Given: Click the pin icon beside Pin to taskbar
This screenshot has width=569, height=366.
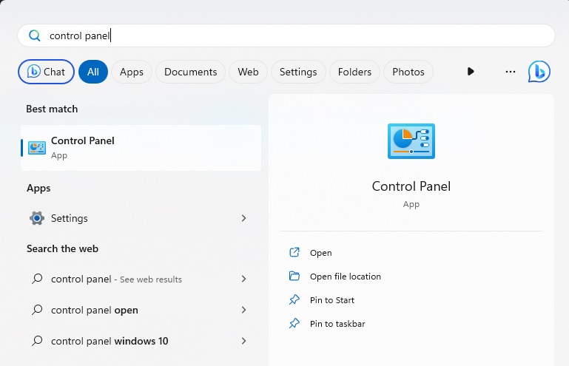Looking at the screenshot, I should point(294,323).
